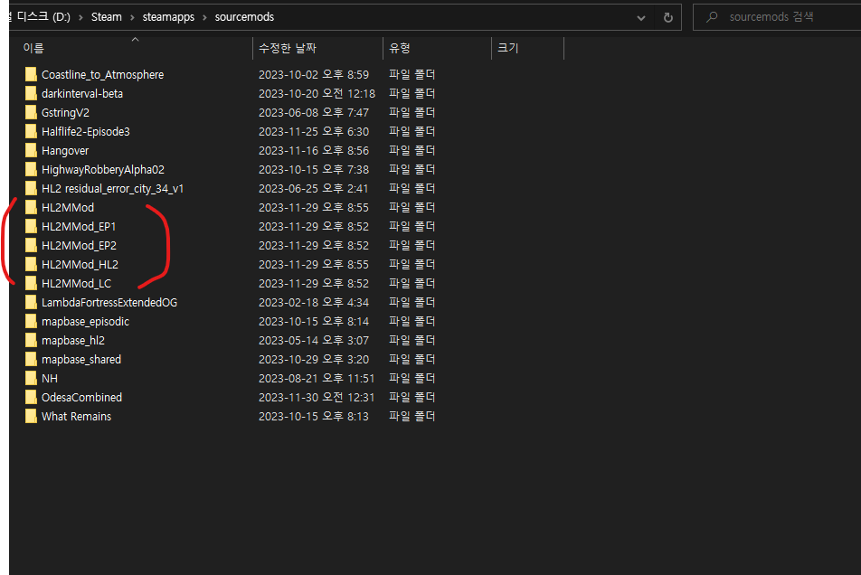This screenshot has height=575, width=861.
Task: Click the refresh icon in address bar
Action: click(x=667, y=17)
